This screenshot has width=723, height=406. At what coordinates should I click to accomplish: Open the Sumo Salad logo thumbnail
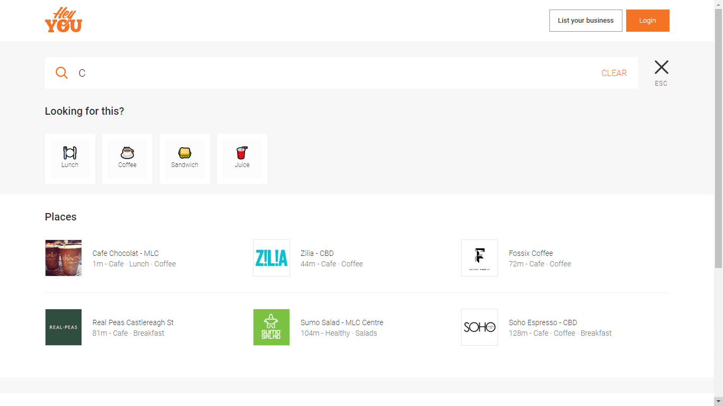[x=272, y=327]
